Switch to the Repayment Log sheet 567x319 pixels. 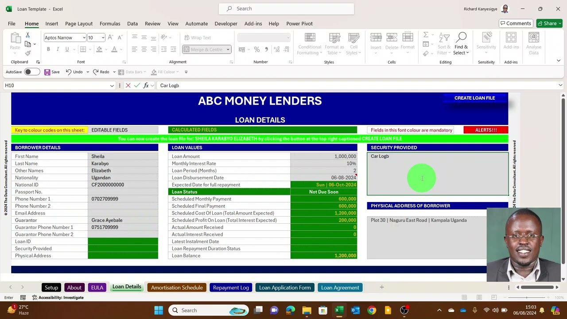tap(231, 288)
